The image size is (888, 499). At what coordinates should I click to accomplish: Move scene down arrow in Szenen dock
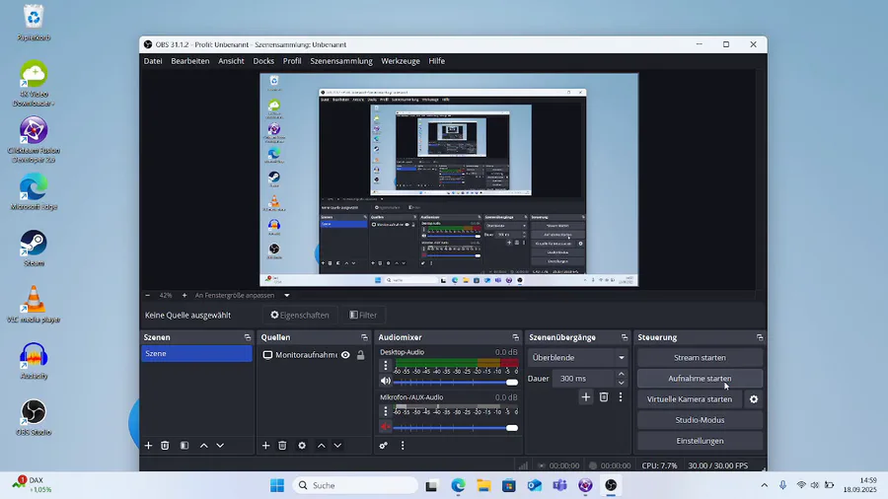click(220, 446)
